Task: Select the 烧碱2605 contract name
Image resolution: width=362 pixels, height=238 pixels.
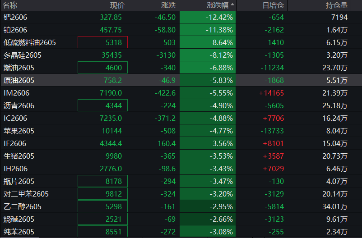Action: [x=19, y=219]
